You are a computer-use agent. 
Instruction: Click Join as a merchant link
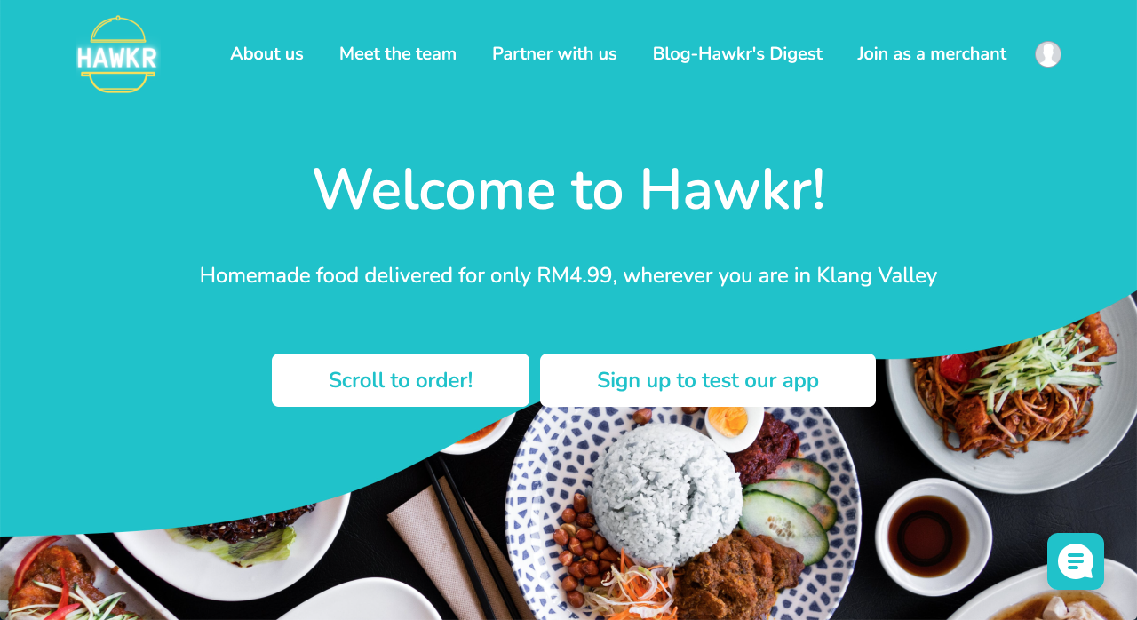(932, 54)
